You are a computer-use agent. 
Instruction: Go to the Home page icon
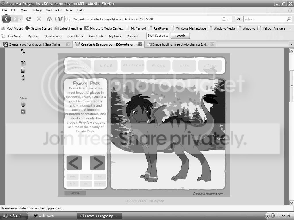click(x=49, y=19)
